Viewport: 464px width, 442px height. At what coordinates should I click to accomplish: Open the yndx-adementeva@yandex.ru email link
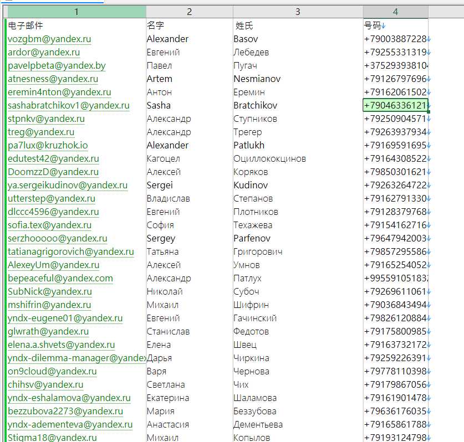(x=70, y=425)
